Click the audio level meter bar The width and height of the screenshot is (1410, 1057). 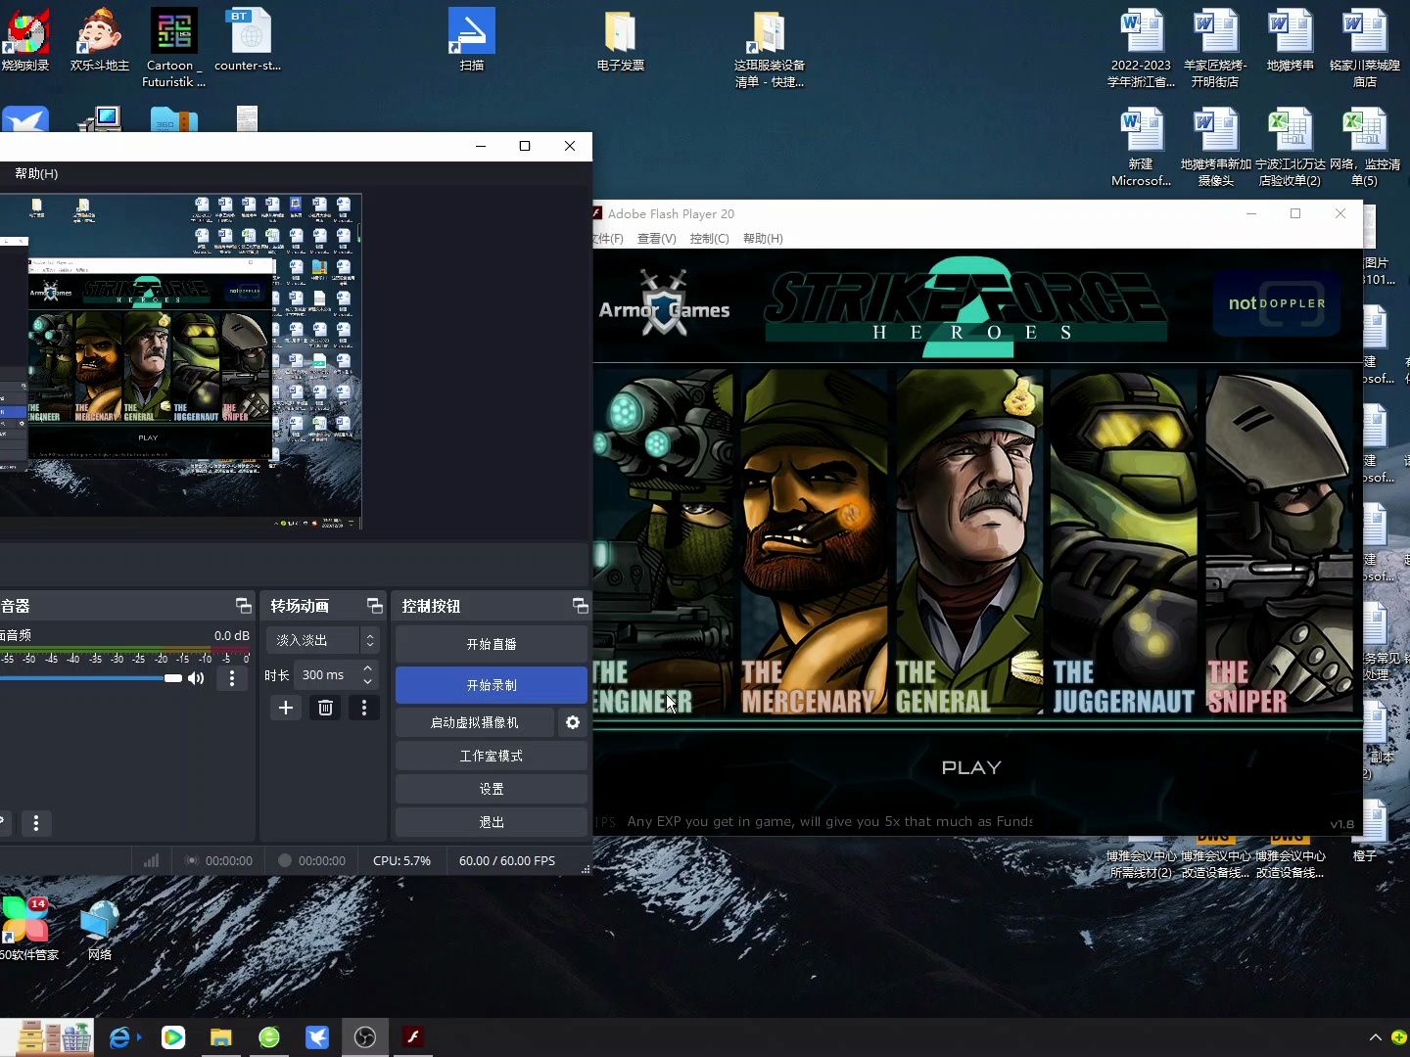(x=124, y=650)
